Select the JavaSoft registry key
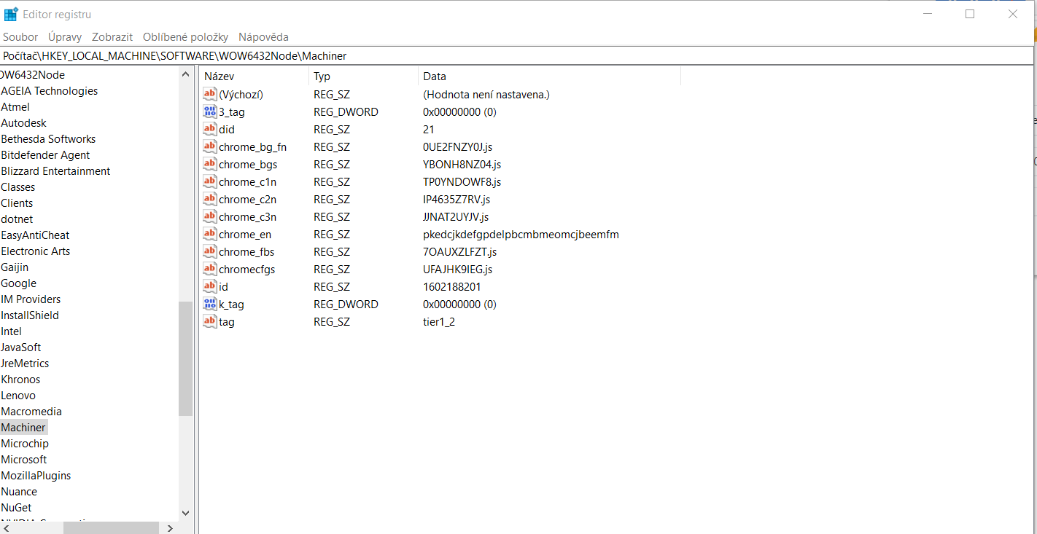Viewport: 1037px width, 534px height. [21, 348]
